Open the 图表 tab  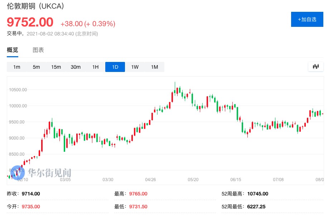(x=38, y=50)
